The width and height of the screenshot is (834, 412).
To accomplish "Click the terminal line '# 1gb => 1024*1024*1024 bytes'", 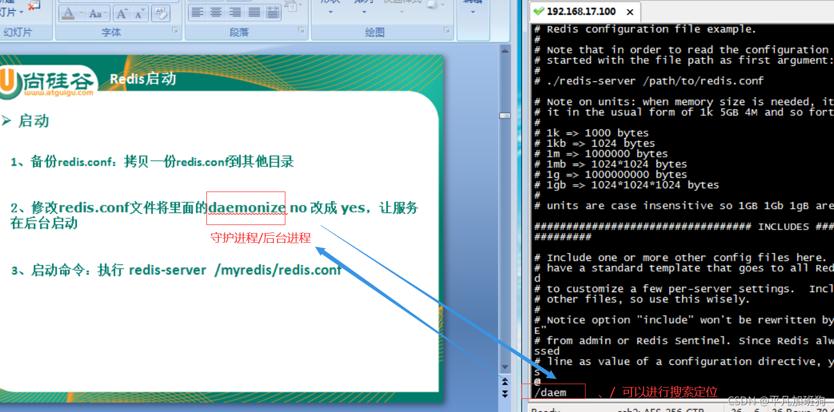I will tap(626, 185).
